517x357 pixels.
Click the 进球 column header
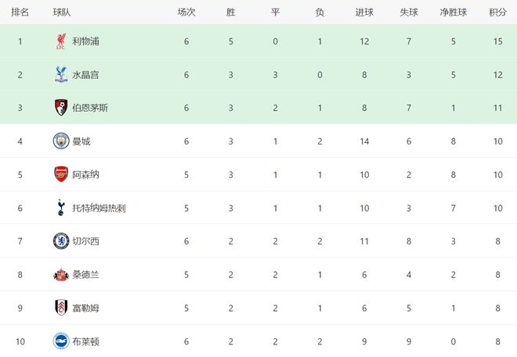click(x=364, y=12)
